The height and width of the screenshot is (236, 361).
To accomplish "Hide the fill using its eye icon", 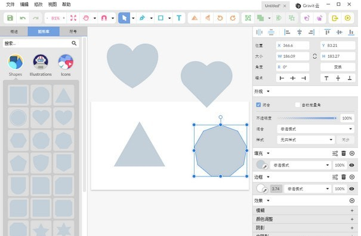I will [351, 165].
